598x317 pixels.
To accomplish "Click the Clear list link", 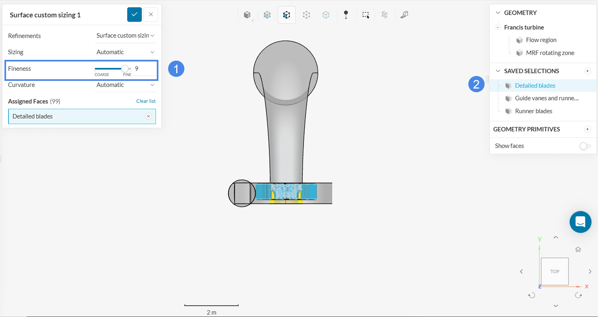I will (146, 101).
